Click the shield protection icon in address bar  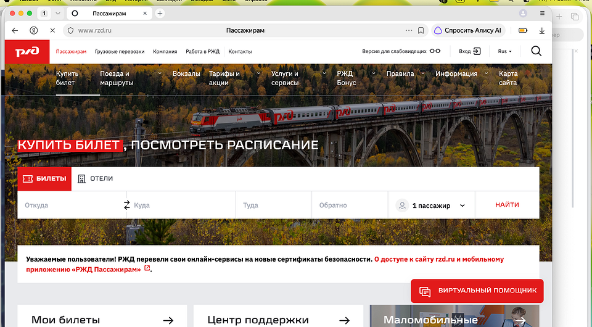pos(70,31)
